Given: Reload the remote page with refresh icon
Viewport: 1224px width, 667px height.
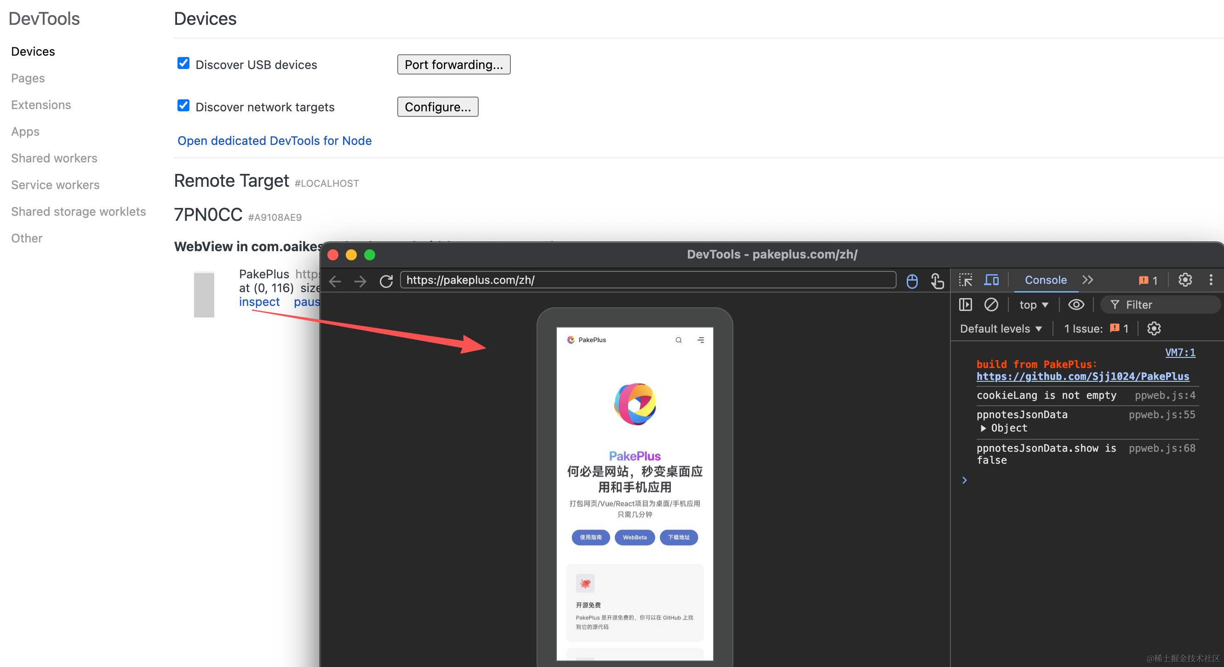Looking at the screenshot, I should tap(386, 281).
